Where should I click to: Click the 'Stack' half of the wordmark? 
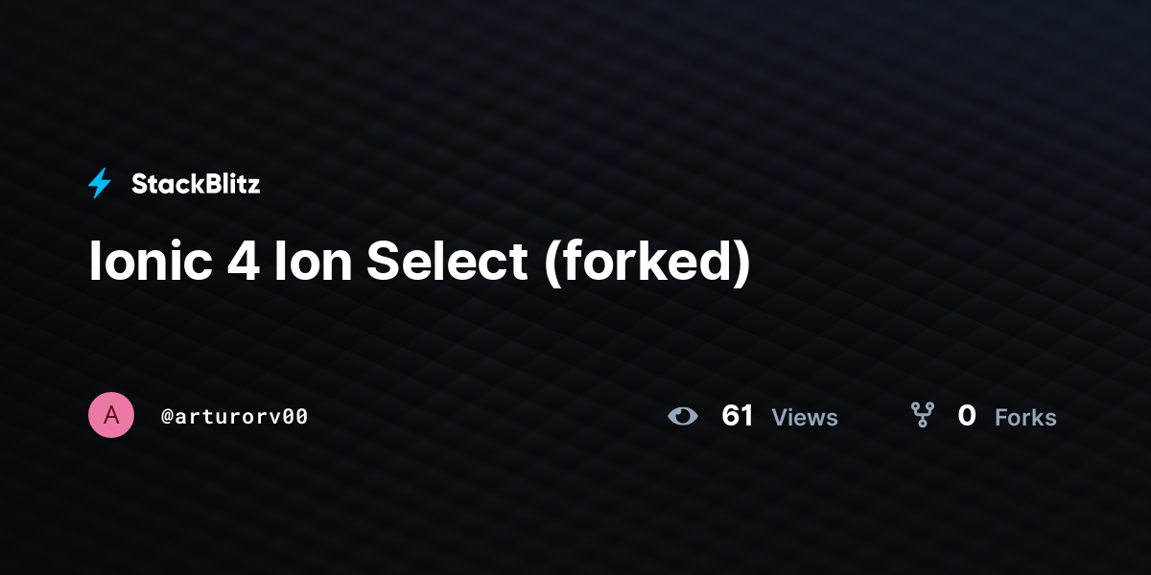tap(161, 184)
